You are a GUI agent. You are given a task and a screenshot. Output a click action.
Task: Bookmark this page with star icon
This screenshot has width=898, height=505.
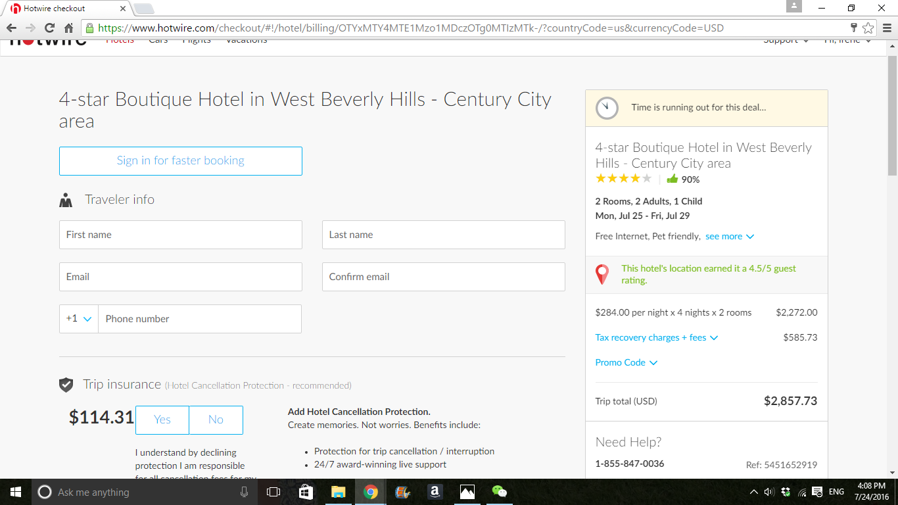click(868, 28)
